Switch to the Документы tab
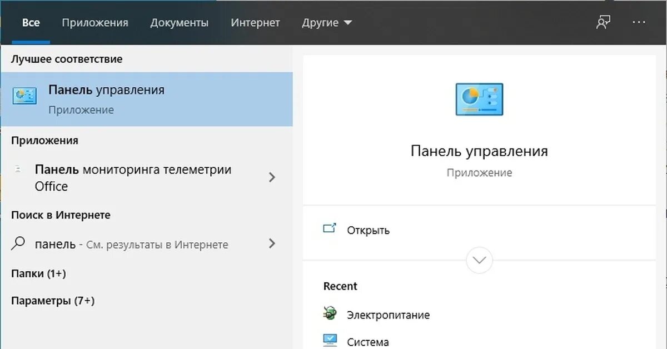 (x=180, y=23)
